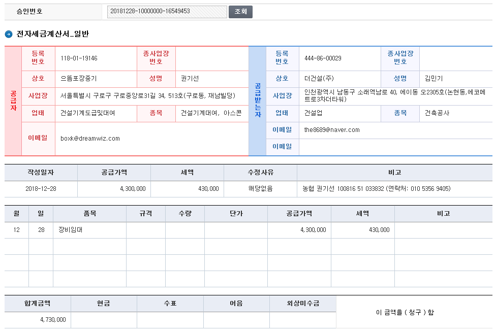This screenshot has height=334, width=495.
Task: Select item row supply amount 4,300,000
Action: (x=313, y=230)
